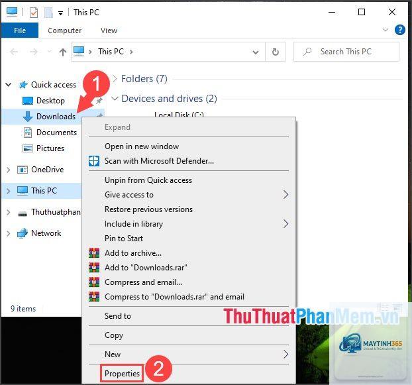Choose Unpin from Quick access
This screenshot has height=385, width=412.
pyautogui.click(x=189, y=180)
